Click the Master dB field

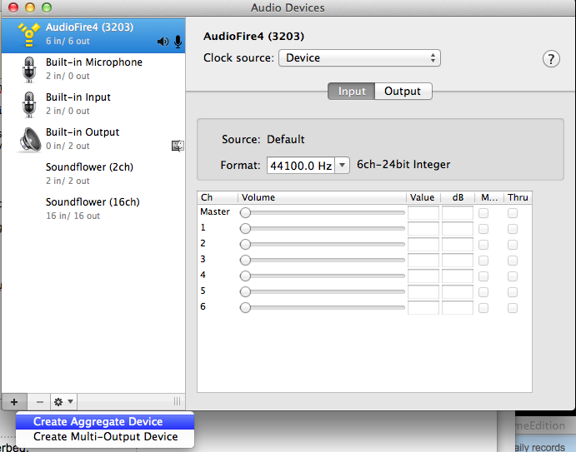(458, 213)
